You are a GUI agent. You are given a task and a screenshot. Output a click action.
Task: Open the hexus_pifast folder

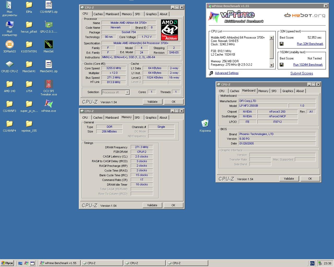29,27
